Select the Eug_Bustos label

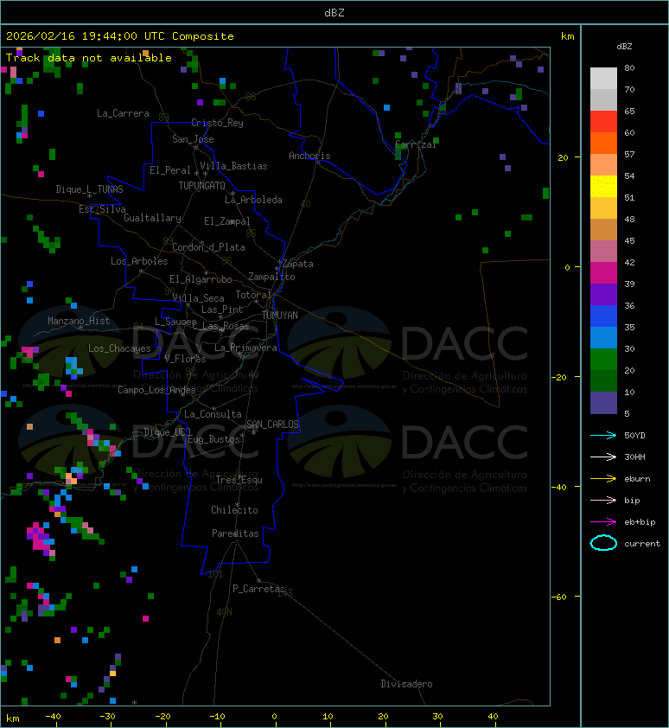(213, 439)
